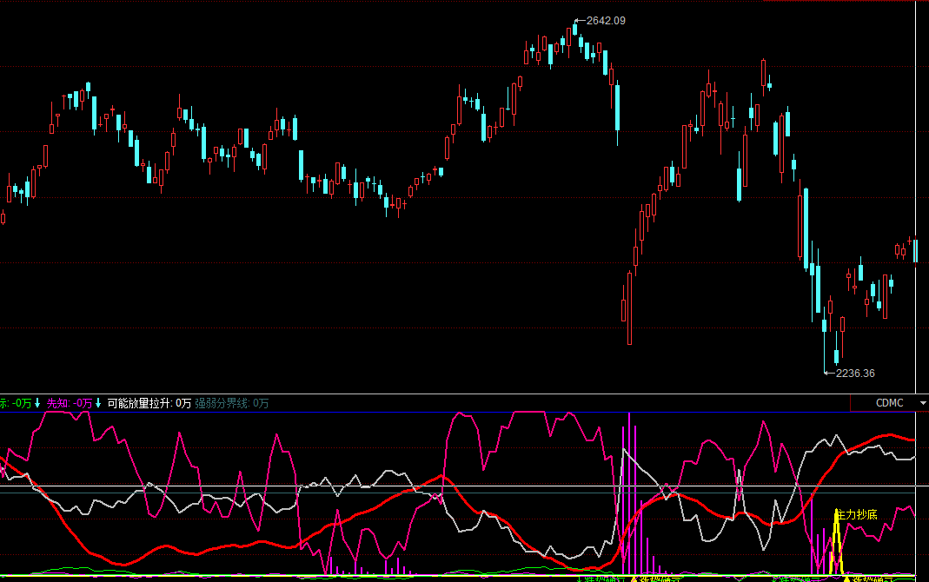Select the candlestick at the 2642.09 peak
The width and height of the screenshot is (929, 582).
(x=574, y=29)
